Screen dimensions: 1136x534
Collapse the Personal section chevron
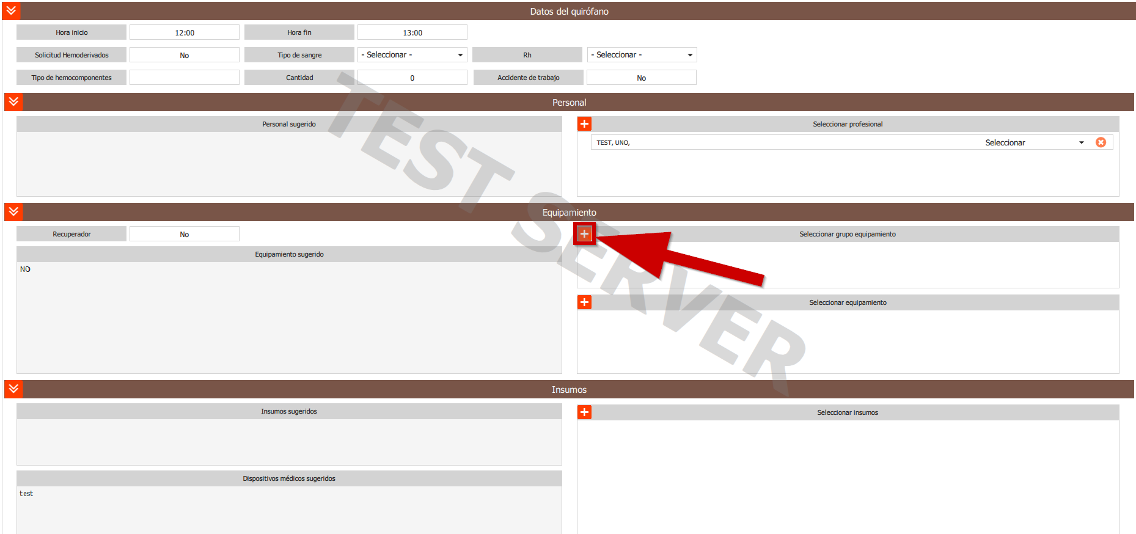click(13, 102)
